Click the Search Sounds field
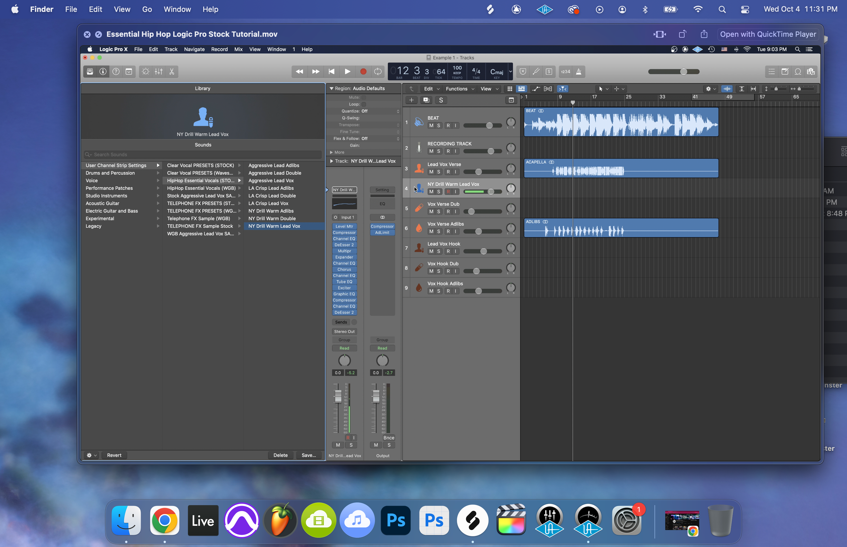Viewport: 847px width, 547px height. tap(203, 154)
